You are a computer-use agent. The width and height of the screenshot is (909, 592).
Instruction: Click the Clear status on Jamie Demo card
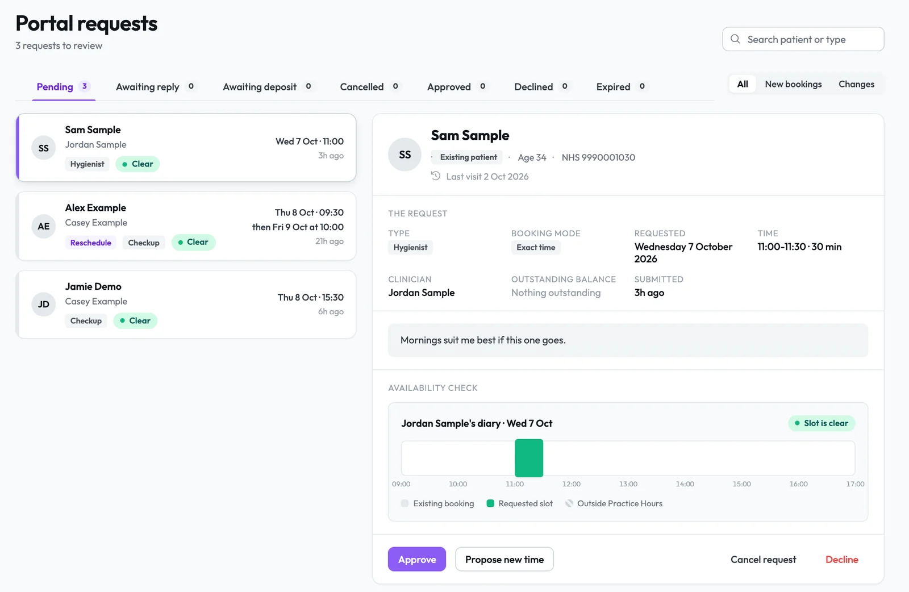(135, 321)
